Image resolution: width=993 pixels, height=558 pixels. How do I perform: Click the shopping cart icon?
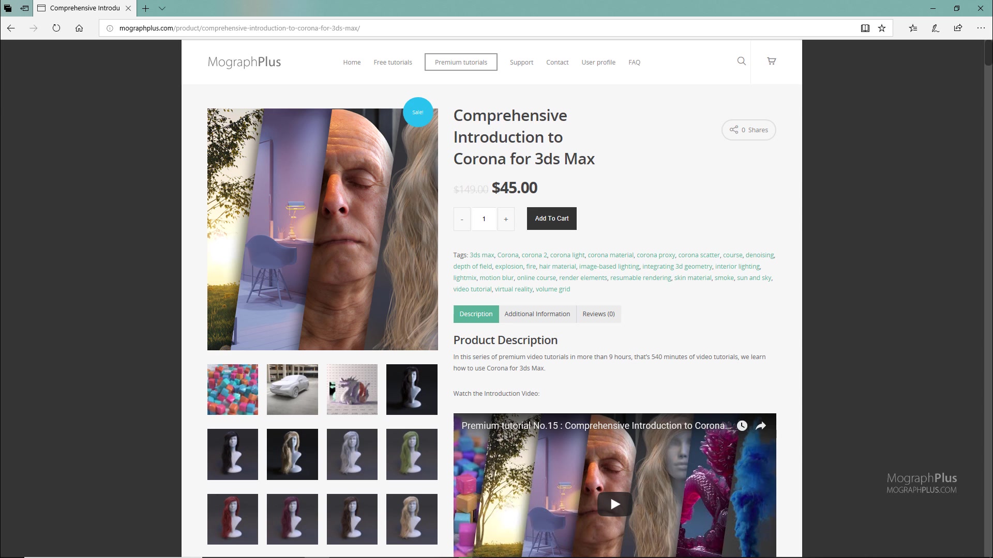771,60
